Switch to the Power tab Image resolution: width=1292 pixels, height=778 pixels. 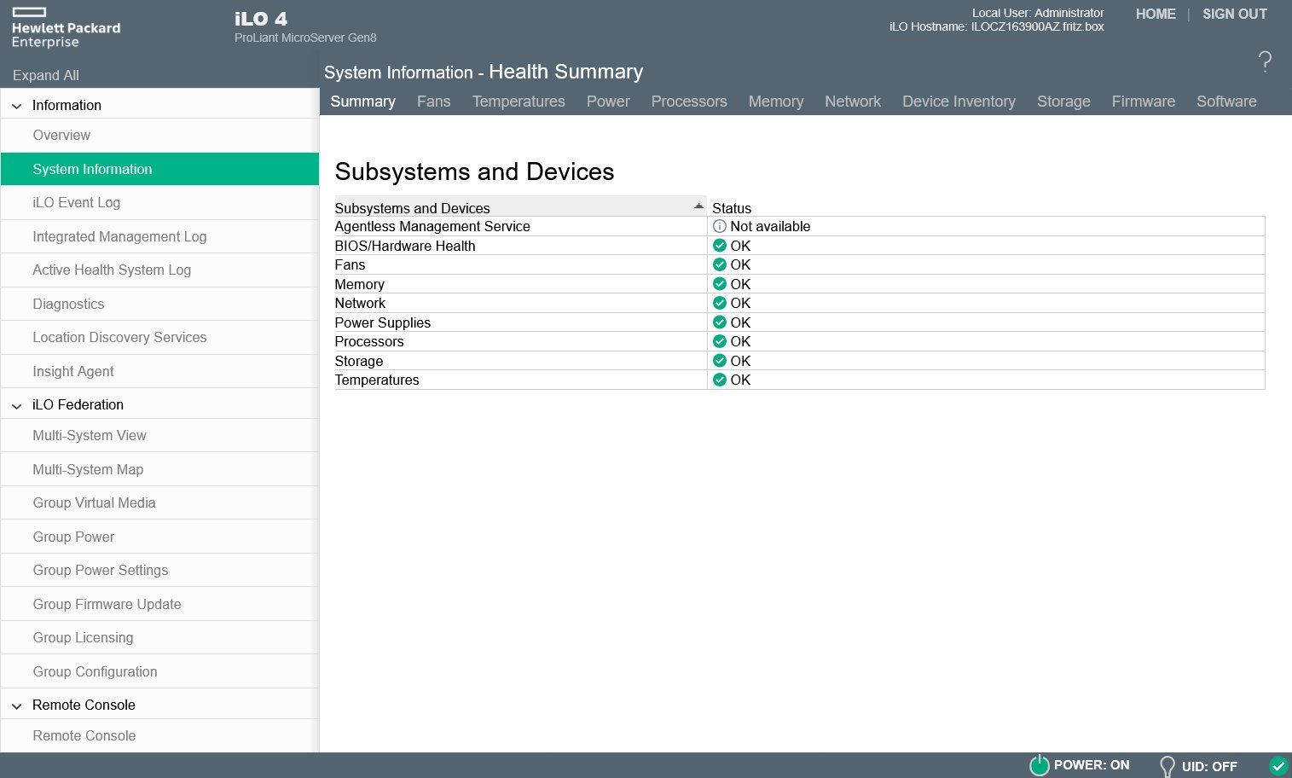[608, 102]
